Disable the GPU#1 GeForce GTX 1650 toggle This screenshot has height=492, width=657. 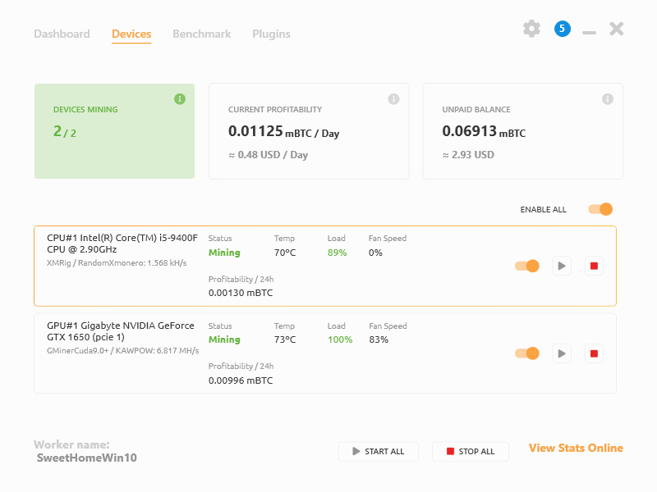[x=526, y=353]
